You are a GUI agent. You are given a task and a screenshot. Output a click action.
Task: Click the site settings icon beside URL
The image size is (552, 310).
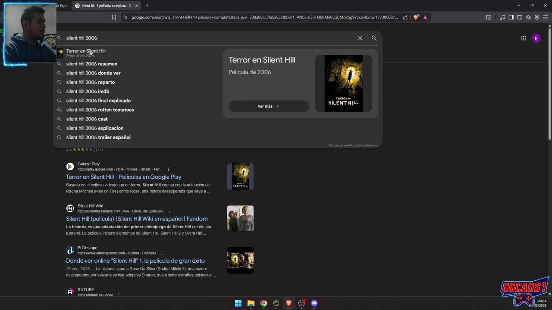pos(125,17)
